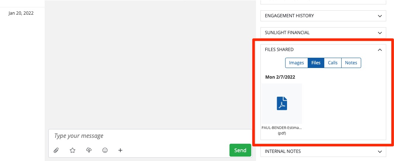The height and width of the screenshot is (161, 394).
Task: Switch to the Calls tab
Action: pyautogui.click(x=333, y=63)
